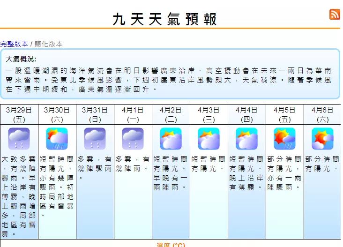This screenshot has height=247, width=343.
Task: Select the 4月5日 (五) date header
Action: coord(284,115)
